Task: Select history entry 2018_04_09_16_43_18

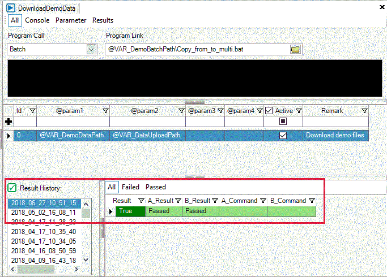Action: pos(44,261)
